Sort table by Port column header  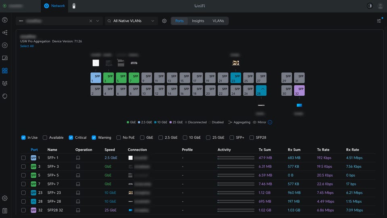tap(34, 150)
